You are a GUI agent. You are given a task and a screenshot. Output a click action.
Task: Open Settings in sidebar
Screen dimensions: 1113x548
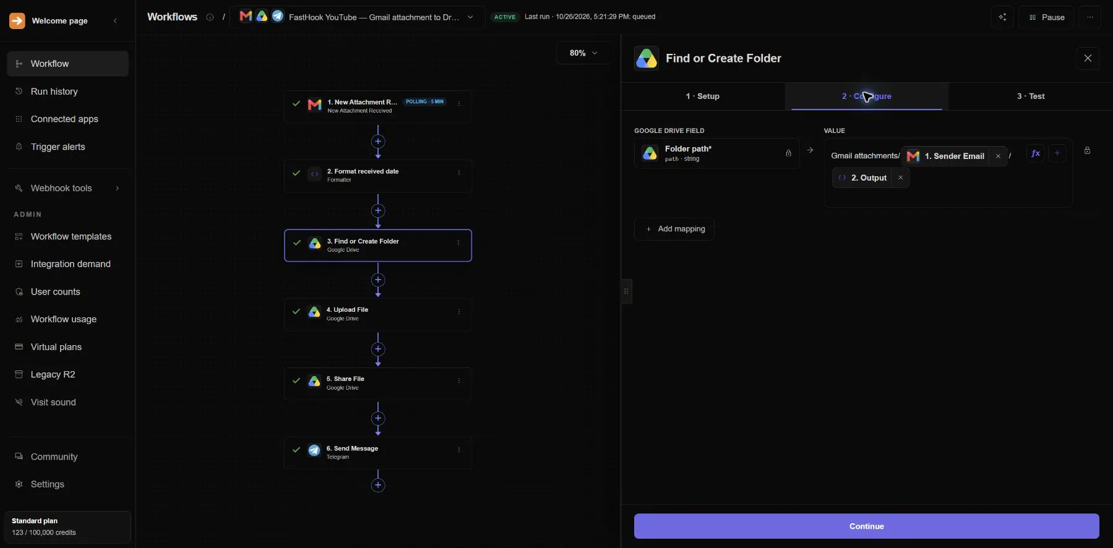[x=68, y=484]
